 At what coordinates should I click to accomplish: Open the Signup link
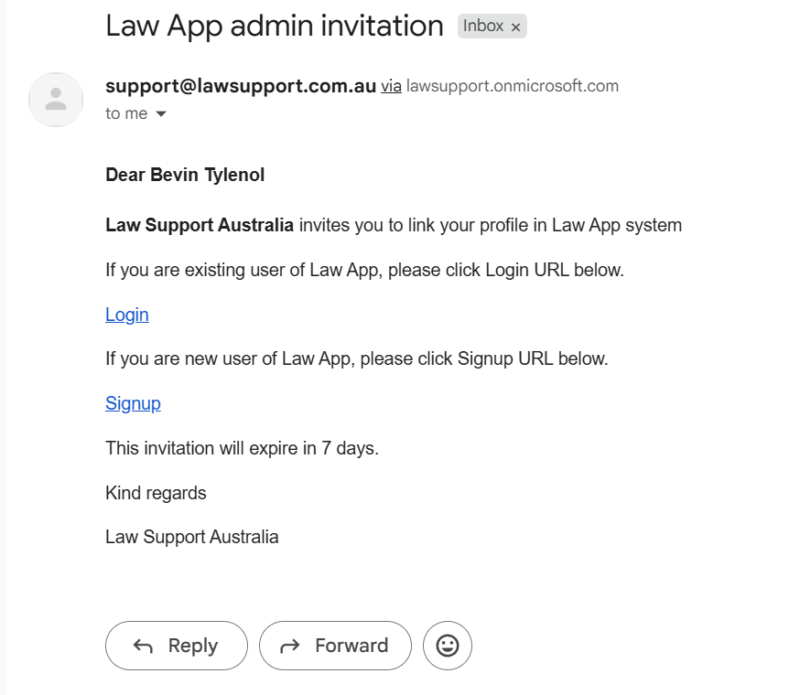pyautogui.click(x=133, y=403)
